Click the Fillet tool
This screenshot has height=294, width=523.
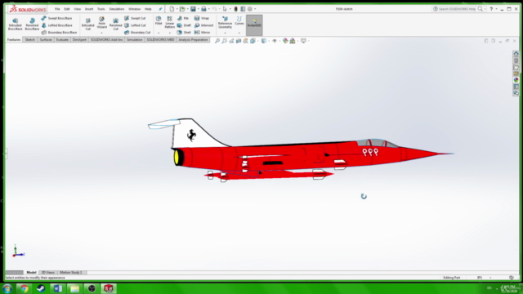point(159,20)
